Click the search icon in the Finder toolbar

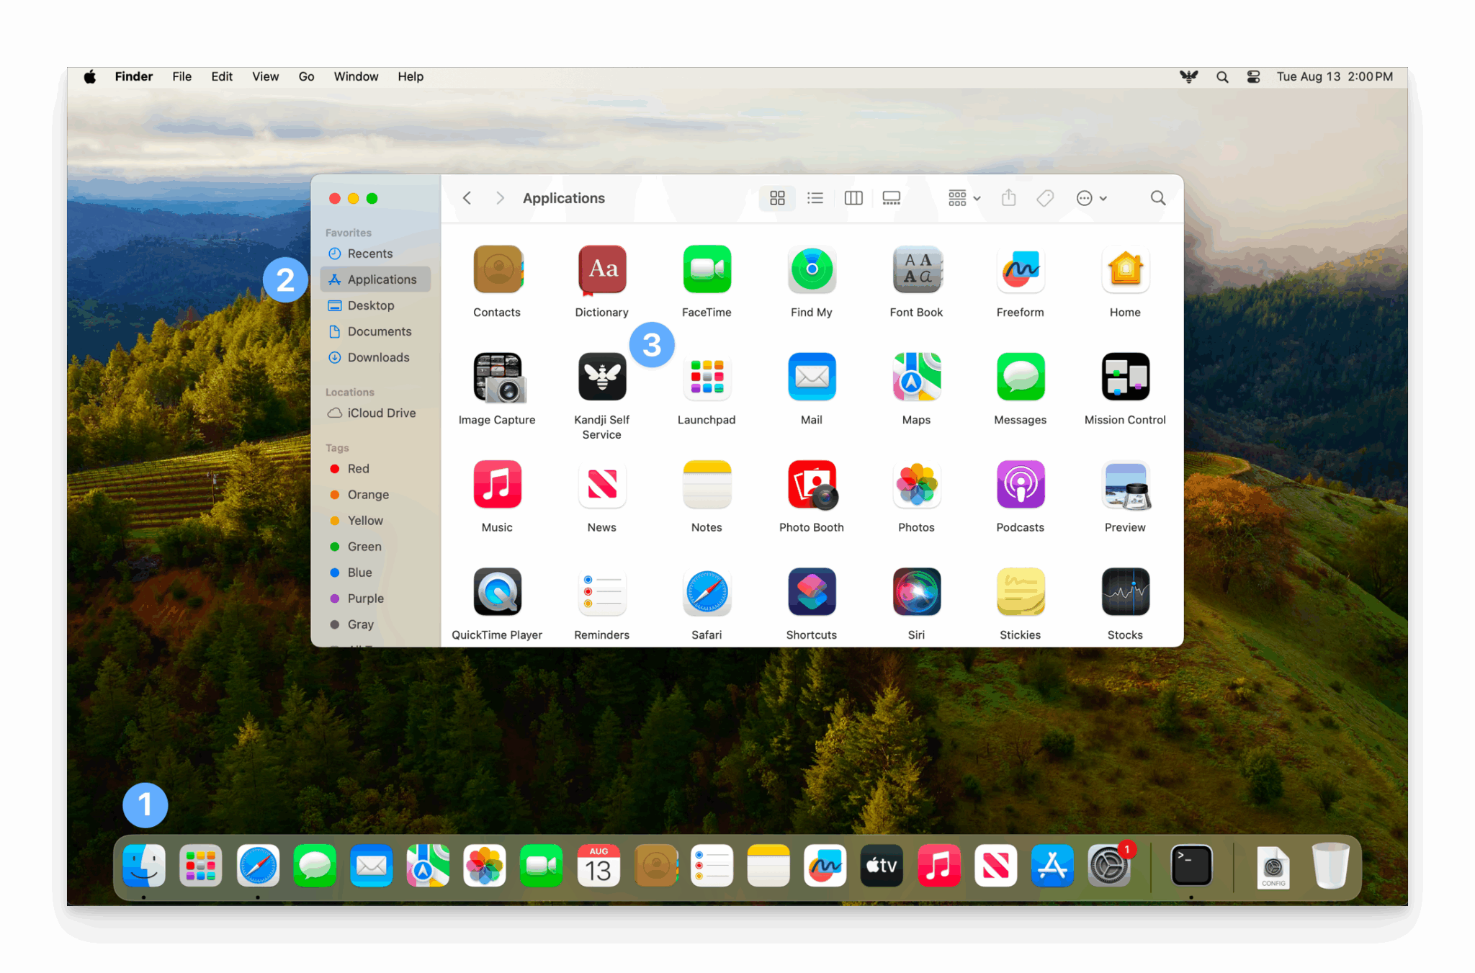(1157, 197)
